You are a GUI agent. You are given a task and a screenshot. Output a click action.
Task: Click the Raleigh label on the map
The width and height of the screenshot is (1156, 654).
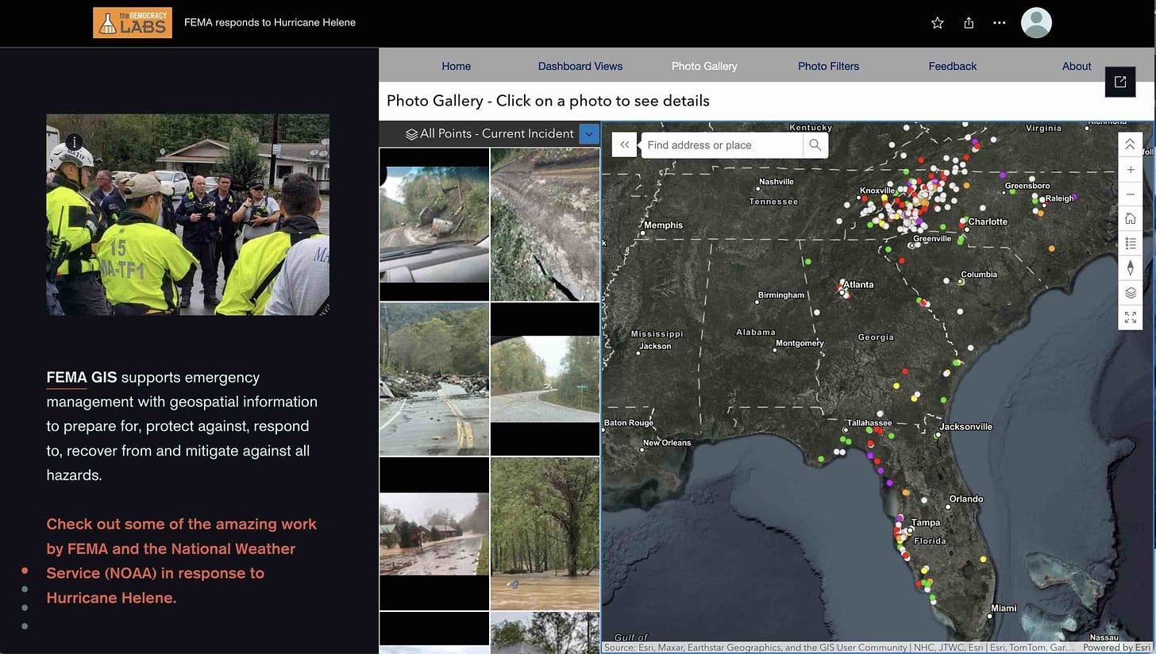click(x=1059, y=198)
